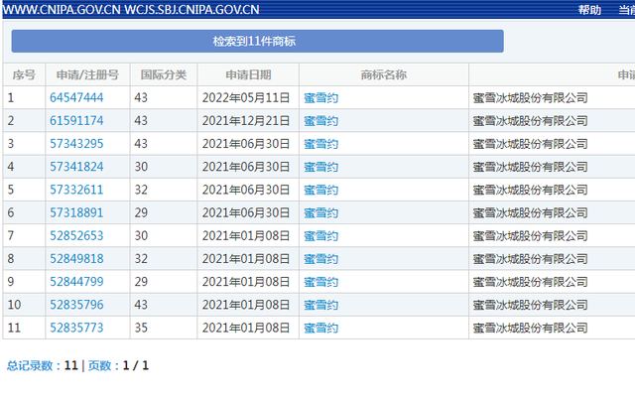This screenshot has height=401, width=635.
Task: Click the 商标名称 column header
Action: [384, 74]
